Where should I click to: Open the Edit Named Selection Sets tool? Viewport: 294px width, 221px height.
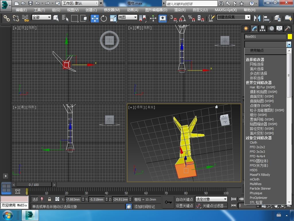211,18
